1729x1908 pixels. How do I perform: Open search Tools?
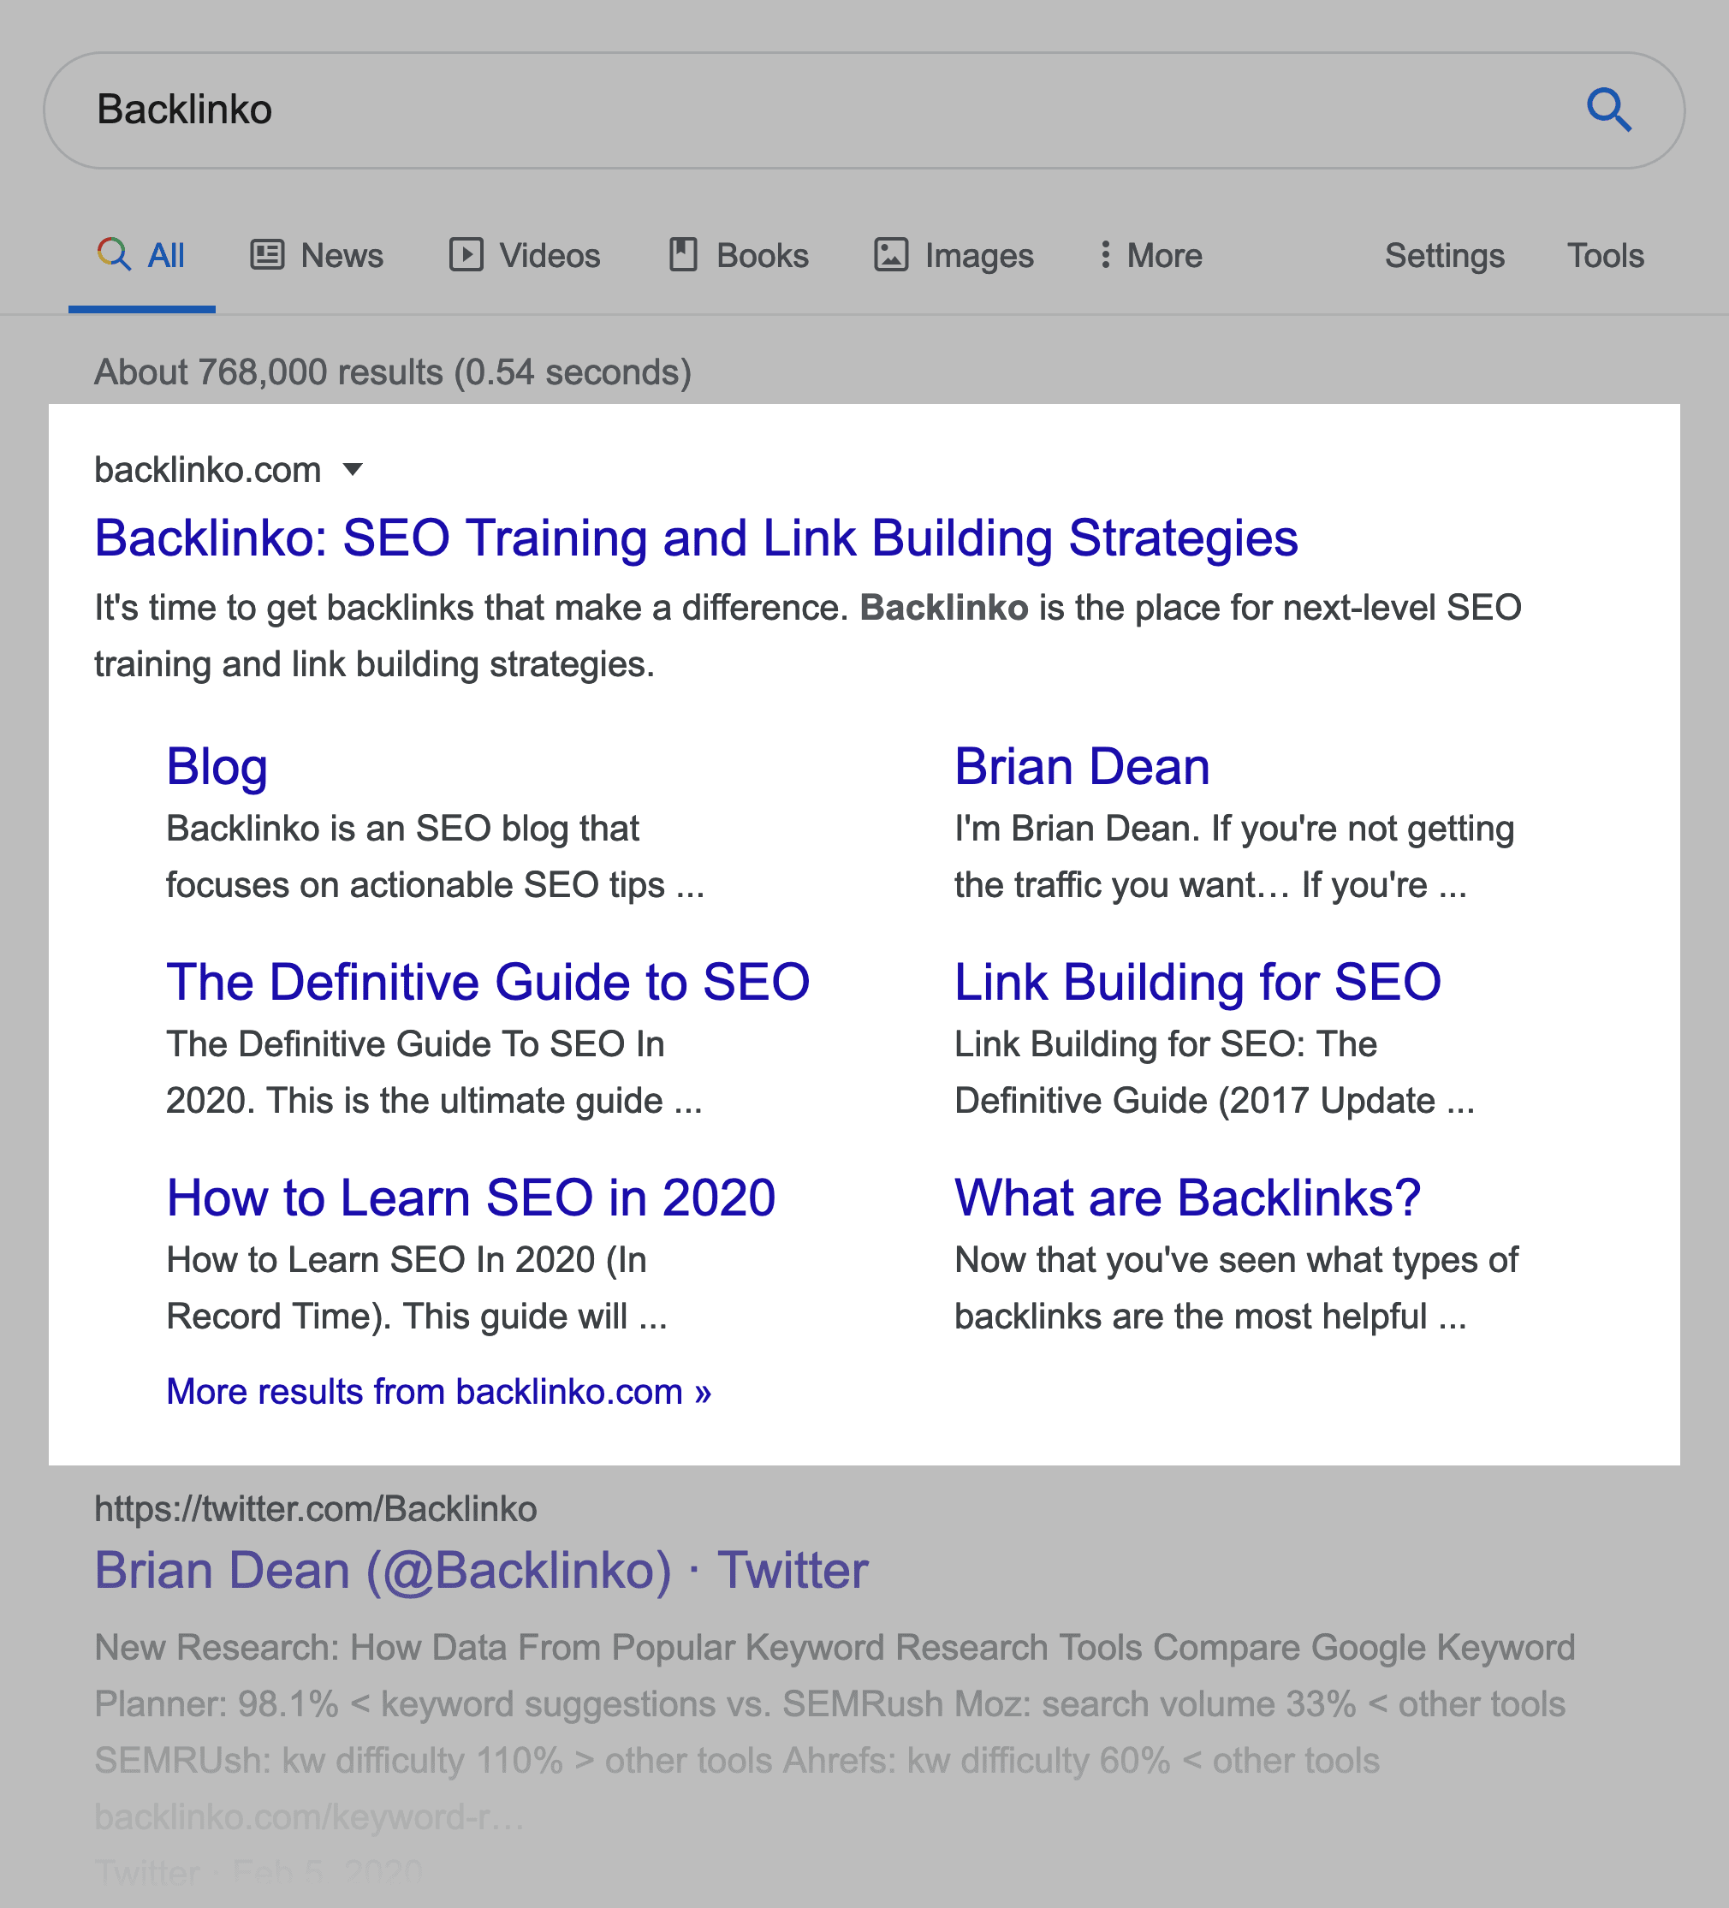click(x=1605, y=256)
